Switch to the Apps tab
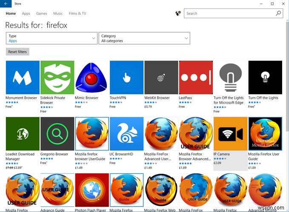Screen dimensions: 289x212 [x=26, y=14]
